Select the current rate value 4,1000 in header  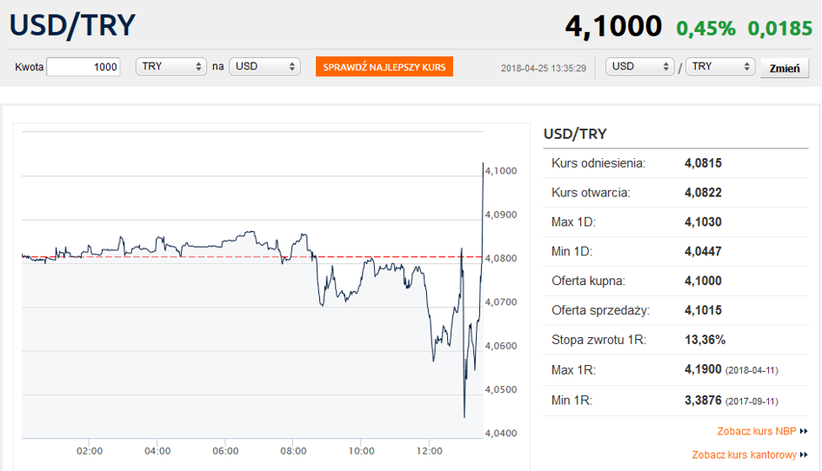pyautogui.click(x=613, y=27)
